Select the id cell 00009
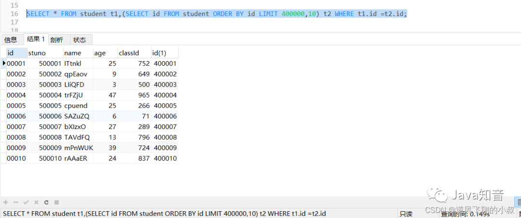521x218 pixels. pyautogui.click(x=17, y=148)
